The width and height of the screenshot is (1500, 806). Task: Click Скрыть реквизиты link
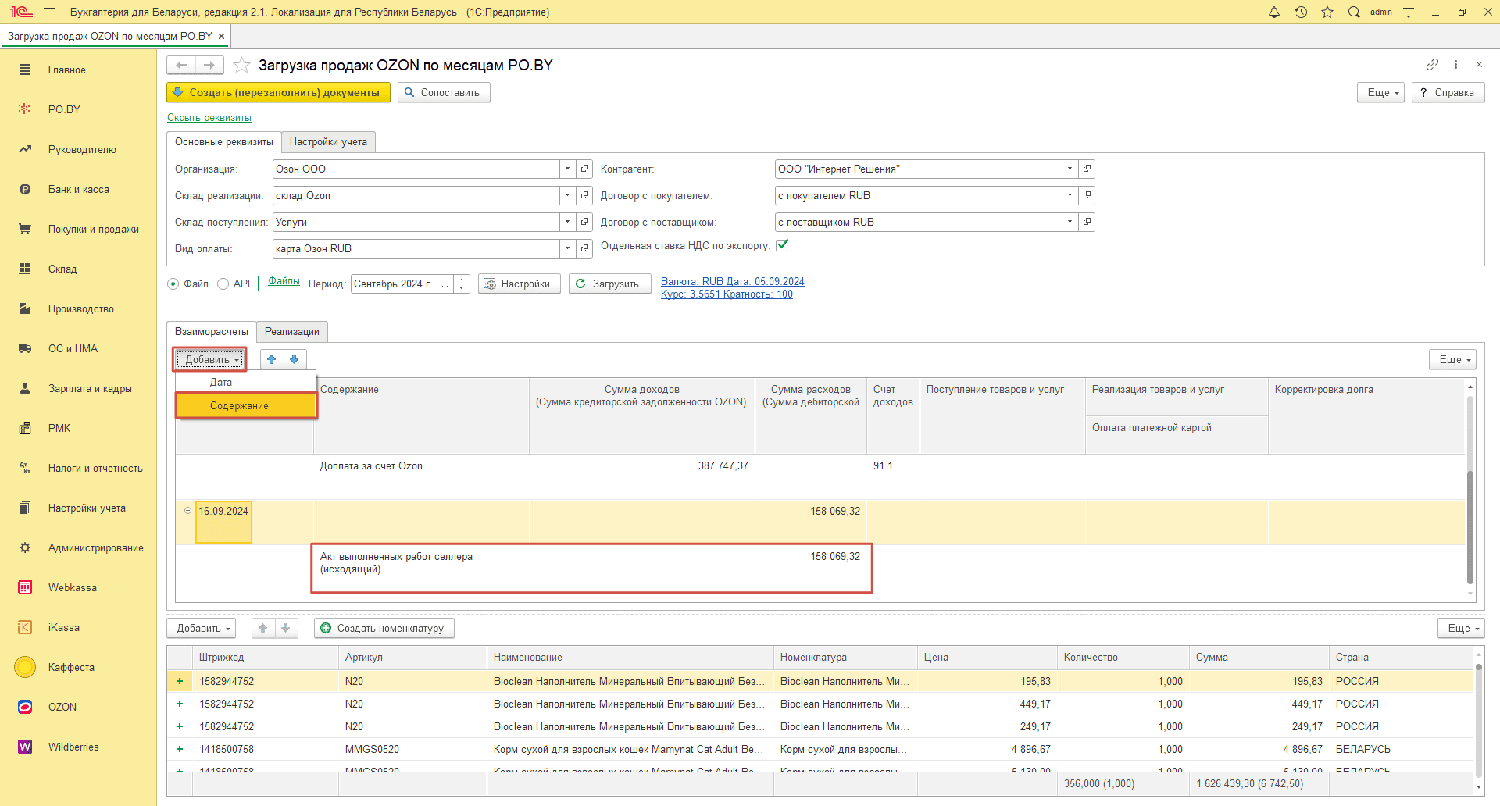209,118
